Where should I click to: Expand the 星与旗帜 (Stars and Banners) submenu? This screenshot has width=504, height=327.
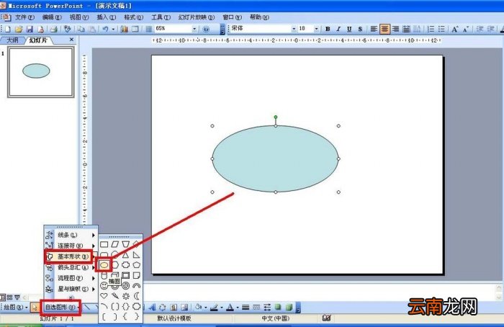point(71,289)
